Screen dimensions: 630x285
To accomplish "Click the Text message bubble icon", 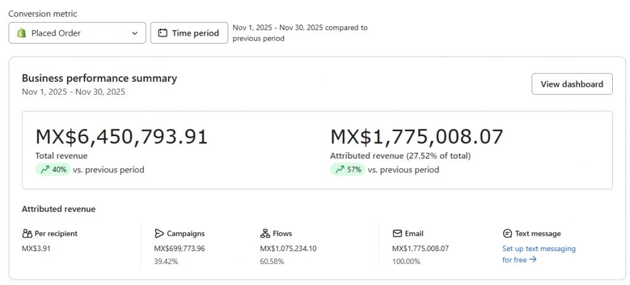I will (508, 233).
